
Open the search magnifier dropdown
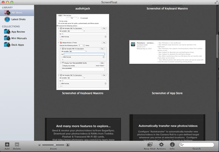click(182, 145)
